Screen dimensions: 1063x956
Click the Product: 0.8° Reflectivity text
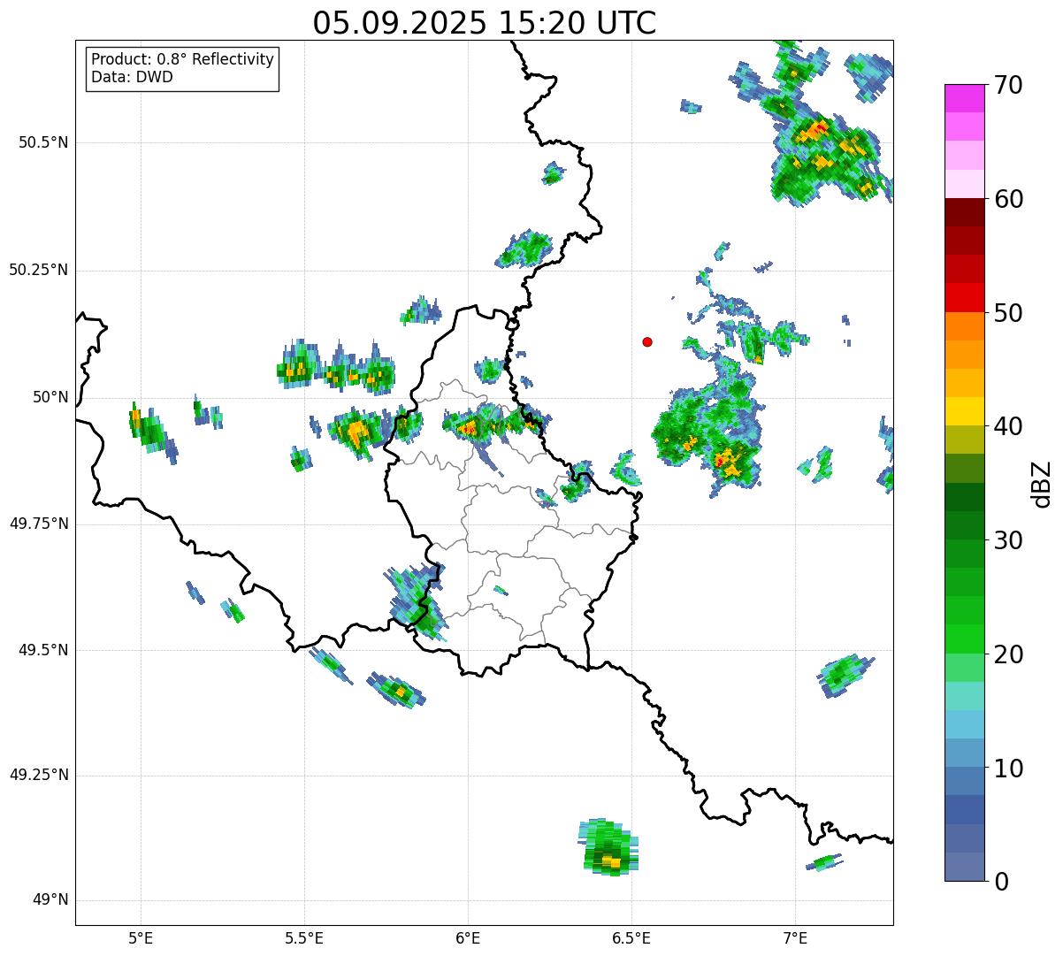coord(183,59)
